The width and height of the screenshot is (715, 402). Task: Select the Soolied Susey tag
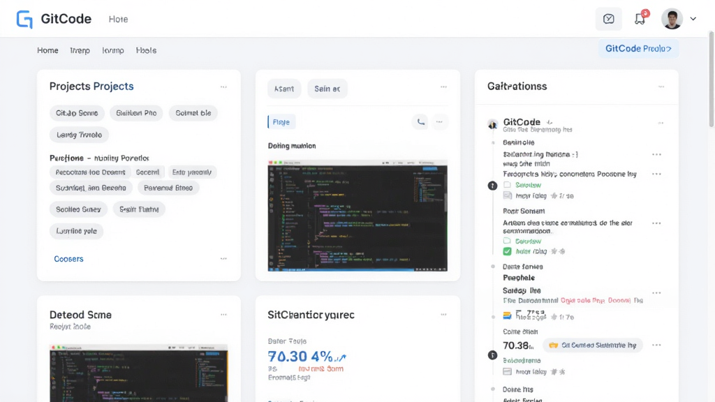click(x=78, y=209)
